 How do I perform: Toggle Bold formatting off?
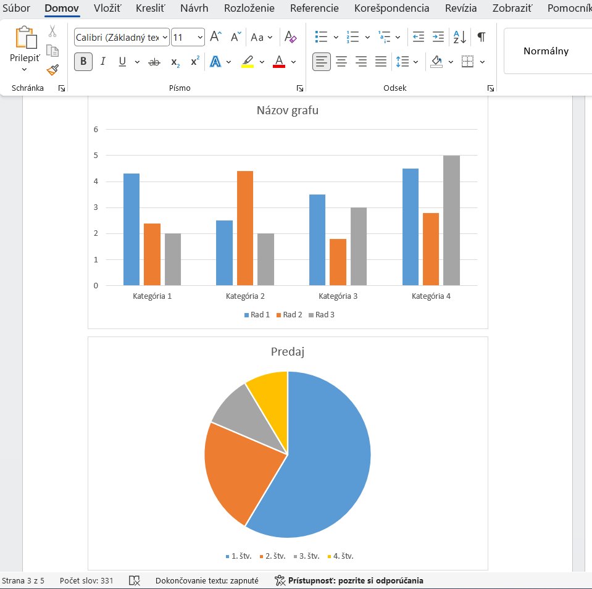tap(83, 62)
